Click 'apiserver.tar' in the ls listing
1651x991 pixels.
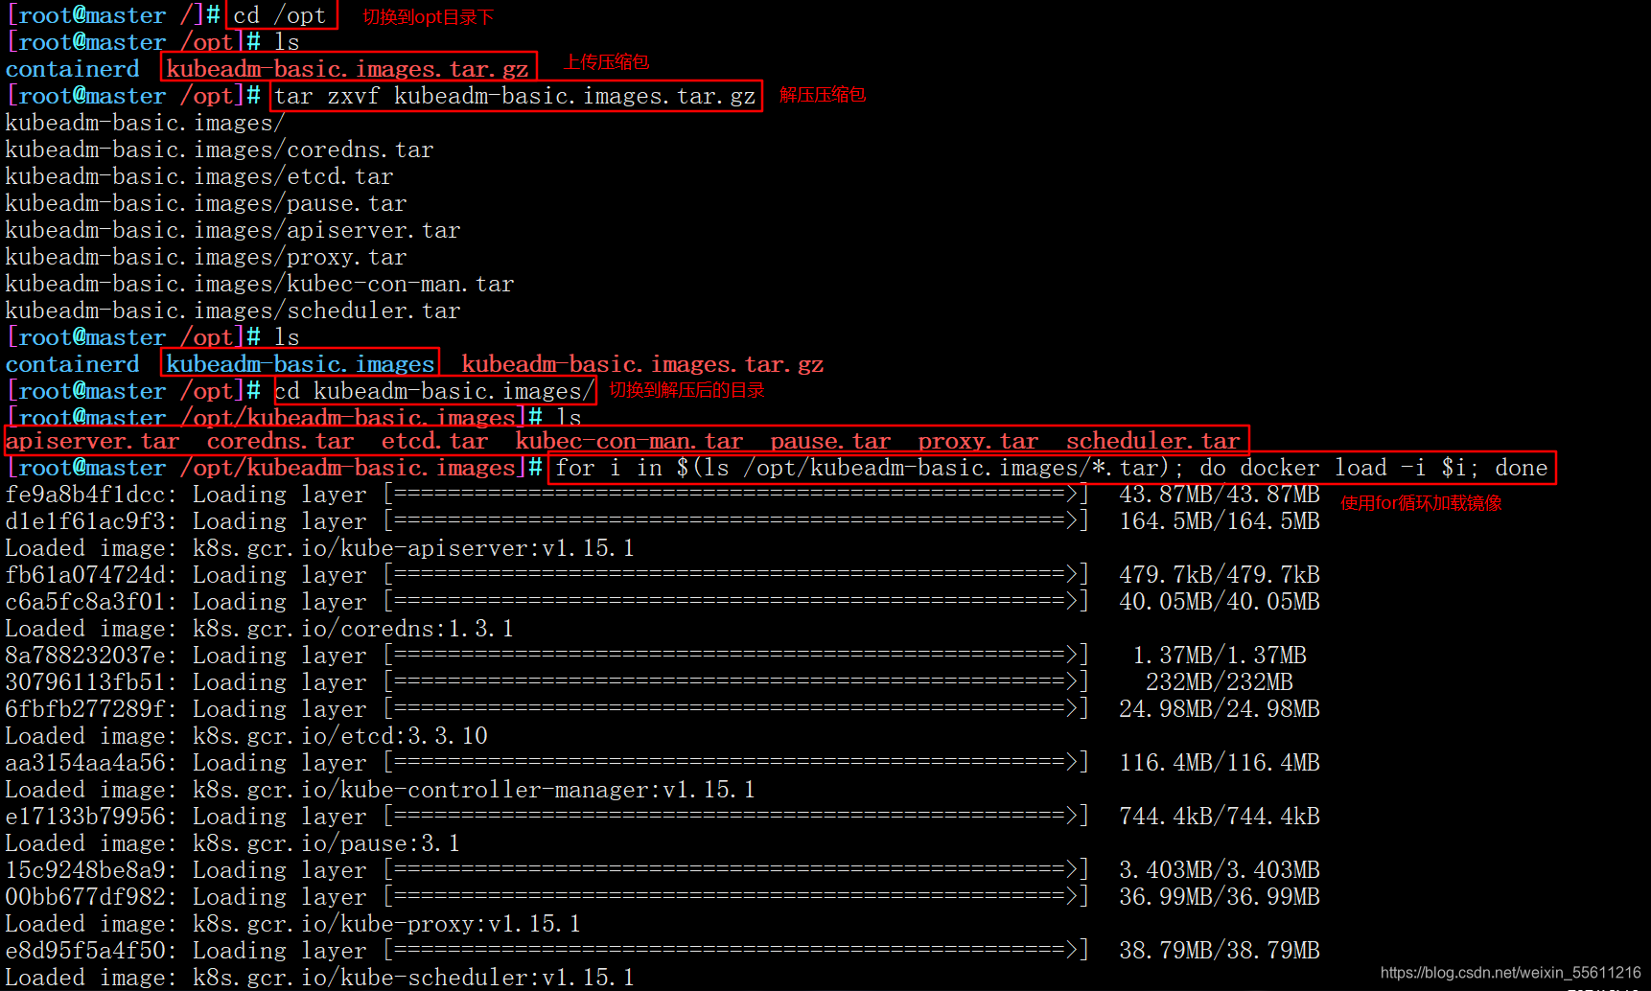[93, 441]
